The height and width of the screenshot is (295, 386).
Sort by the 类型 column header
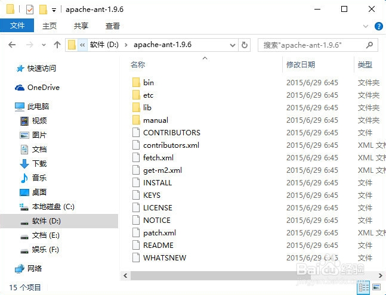365,64
